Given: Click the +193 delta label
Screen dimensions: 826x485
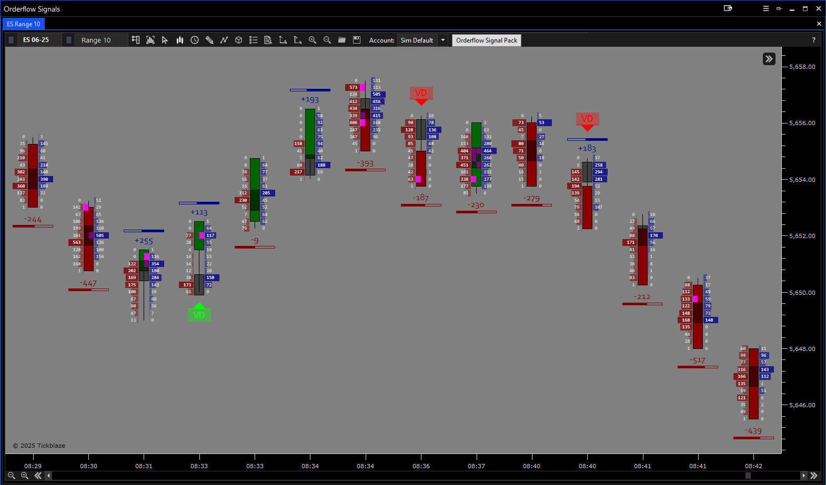Looking at the screenshot, I should tap(310, 100).
